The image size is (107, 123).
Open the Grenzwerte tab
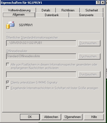[86, 15]
